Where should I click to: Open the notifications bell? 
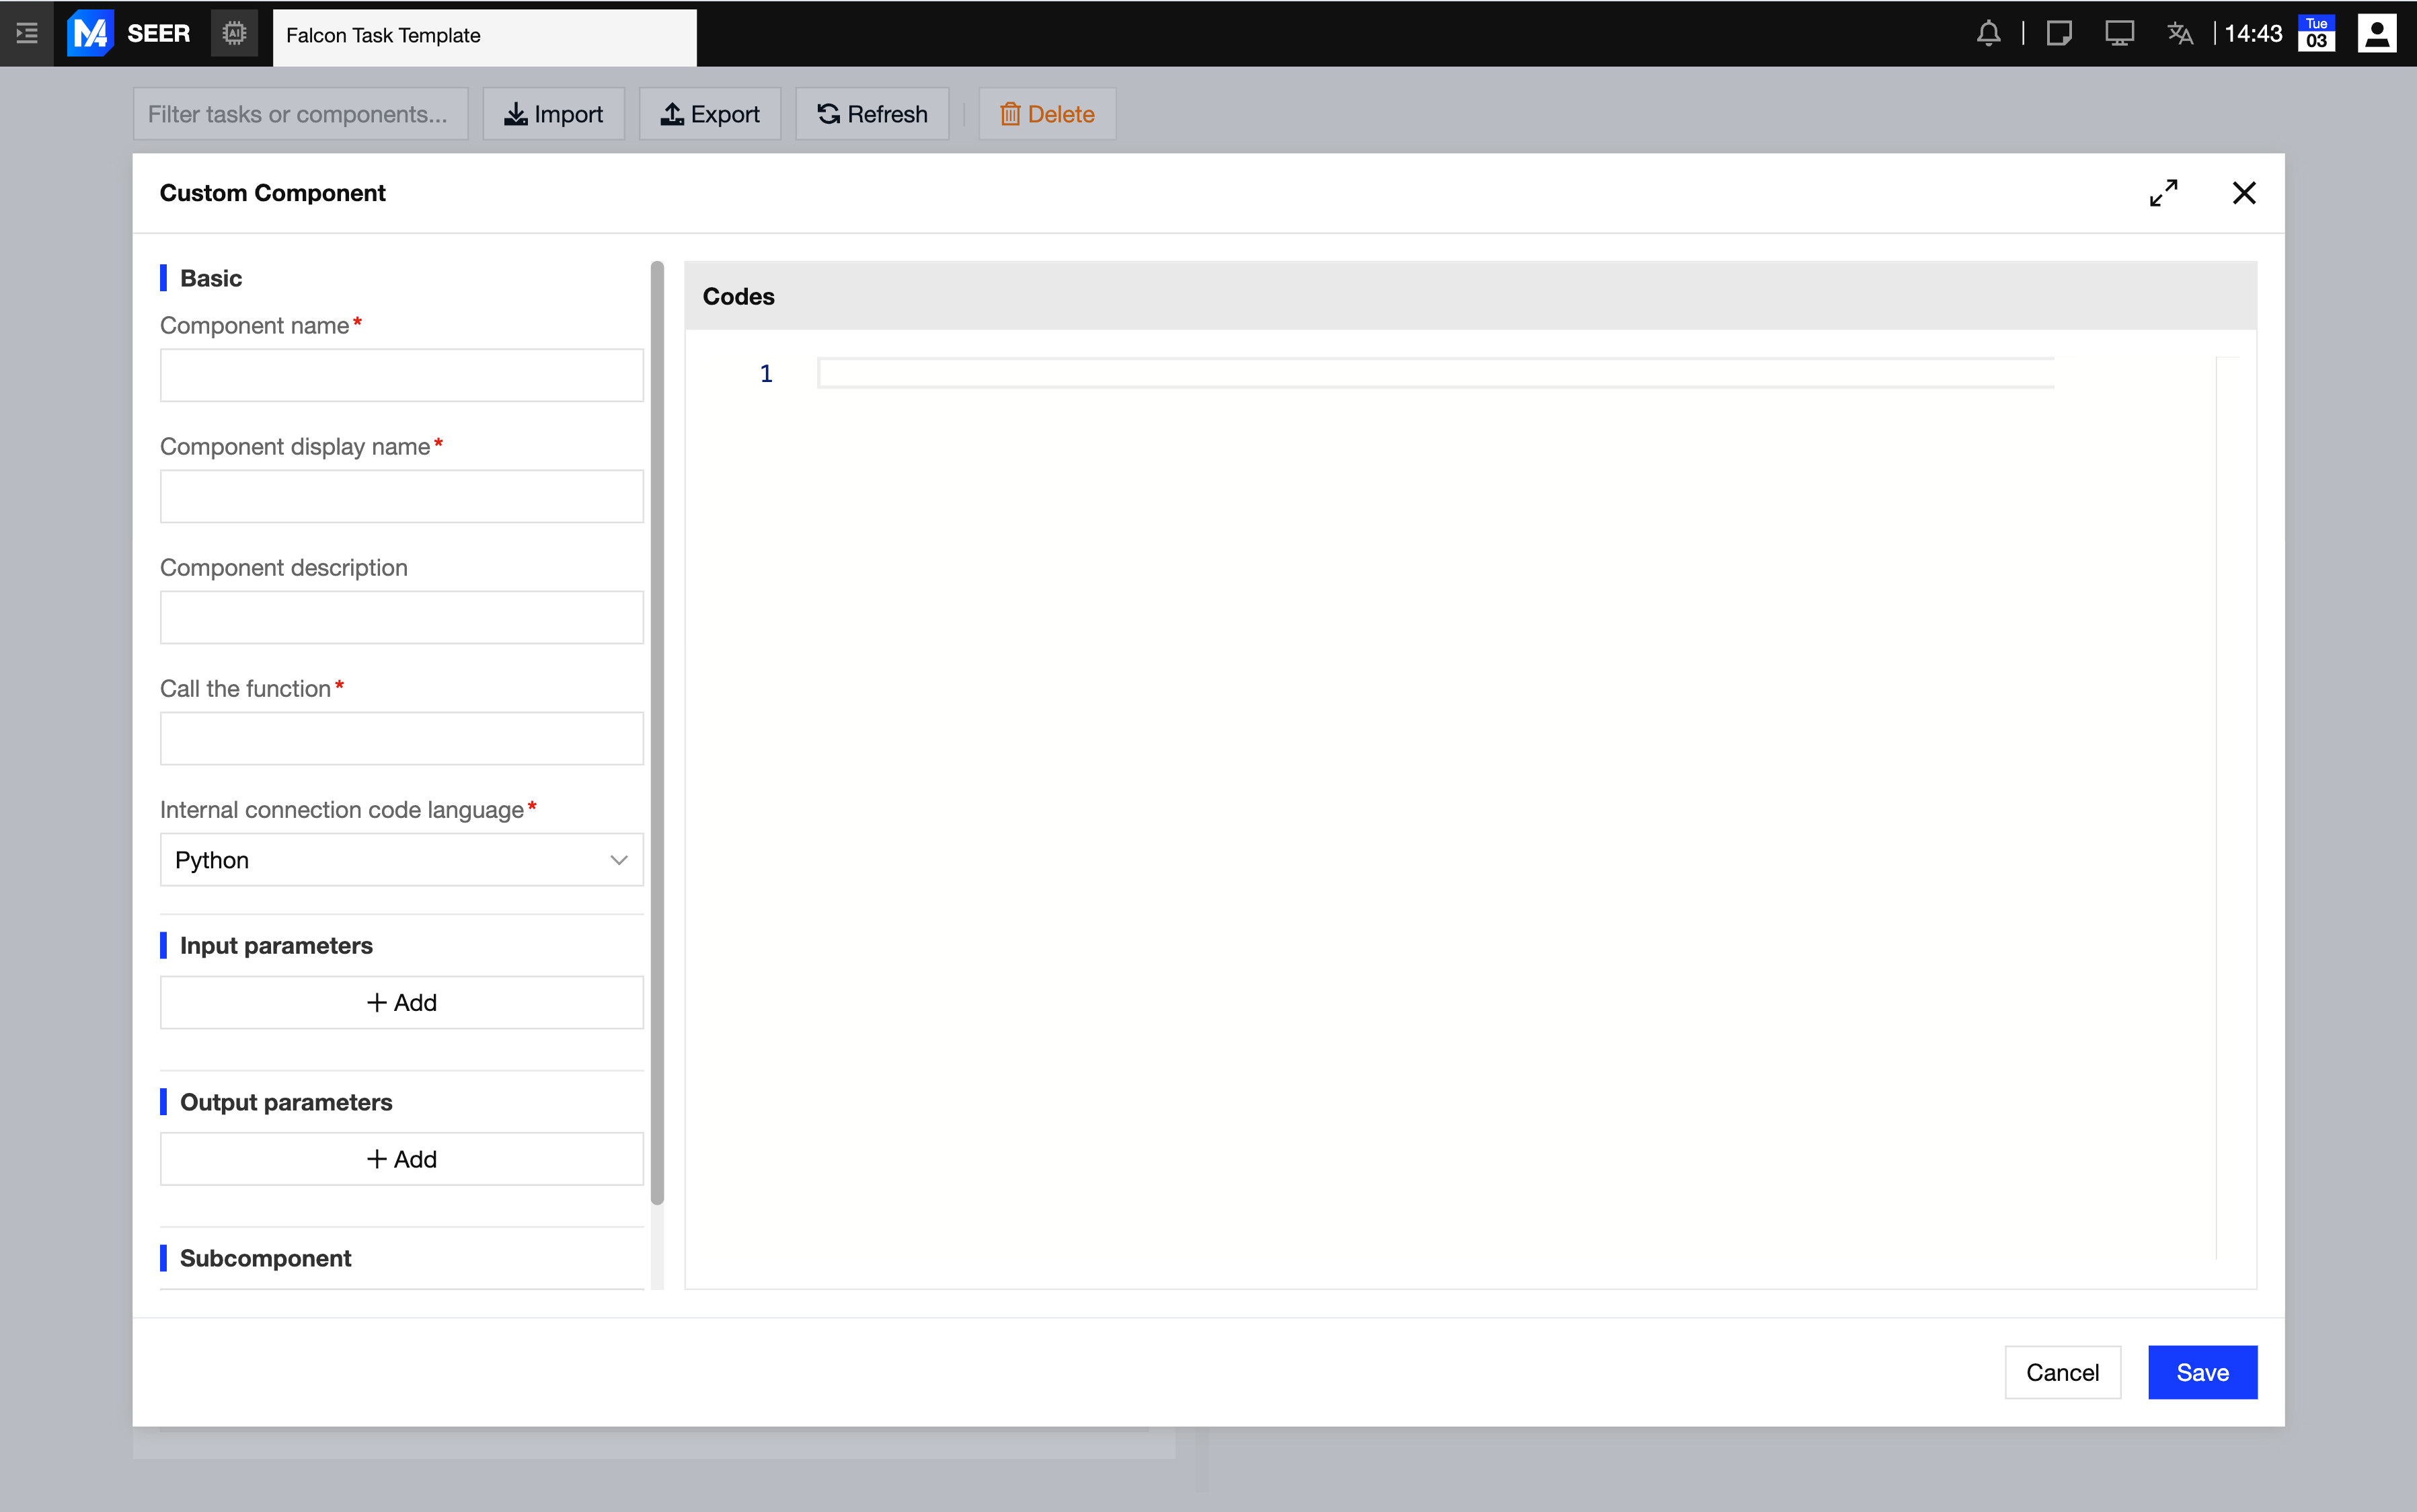tap(1988, 33)
